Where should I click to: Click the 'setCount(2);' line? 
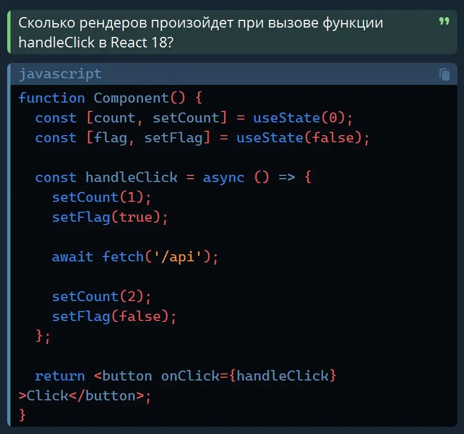[x=102, y=297]
